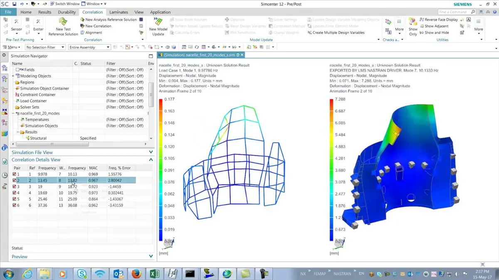Open the Menu dropdown in the top border bar

click(11, 47)
